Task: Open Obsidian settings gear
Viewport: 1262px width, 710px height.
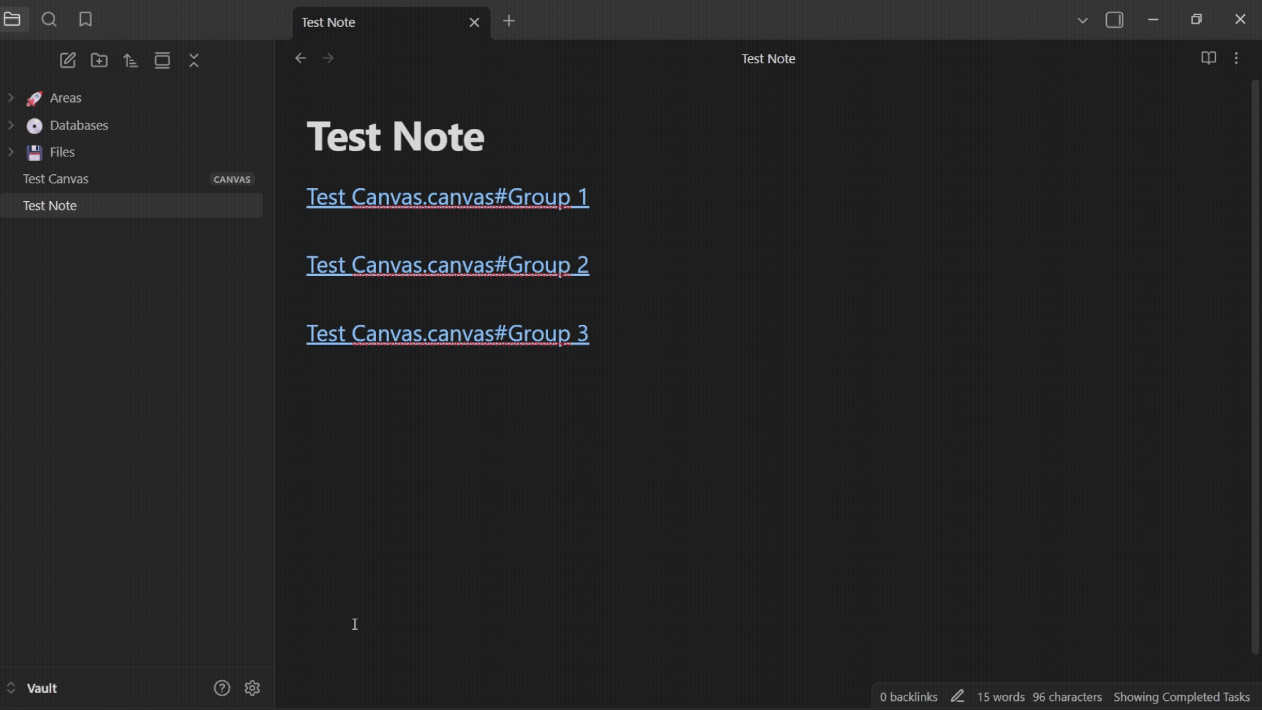Action: coord(252,688)
